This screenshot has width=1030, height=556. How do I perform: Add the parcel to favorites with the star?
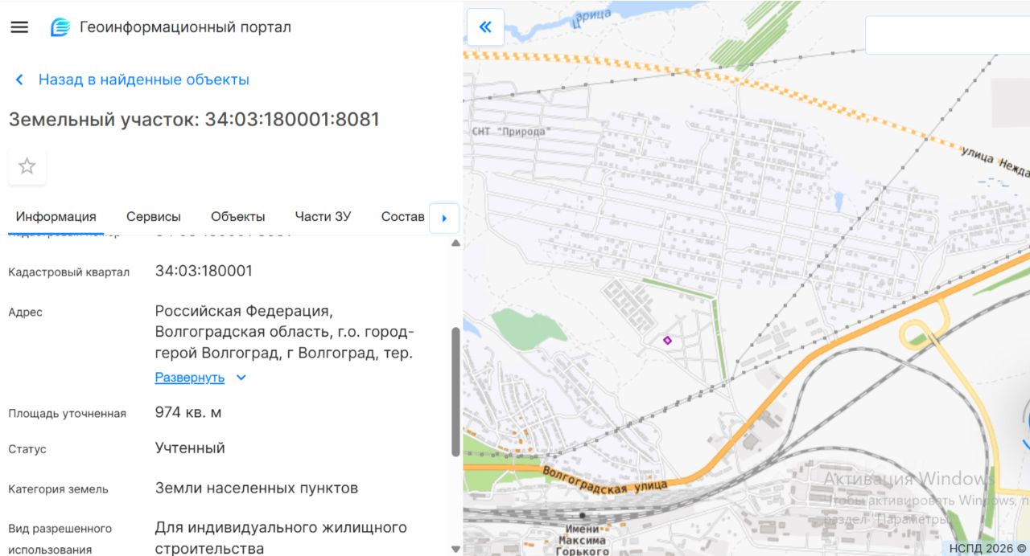tap(27, 166)
